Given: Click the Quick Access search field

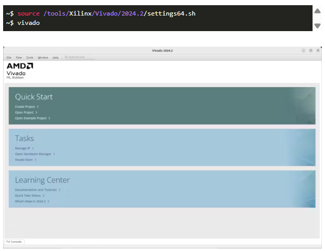Looking at the screenshot, I should 79,57.
